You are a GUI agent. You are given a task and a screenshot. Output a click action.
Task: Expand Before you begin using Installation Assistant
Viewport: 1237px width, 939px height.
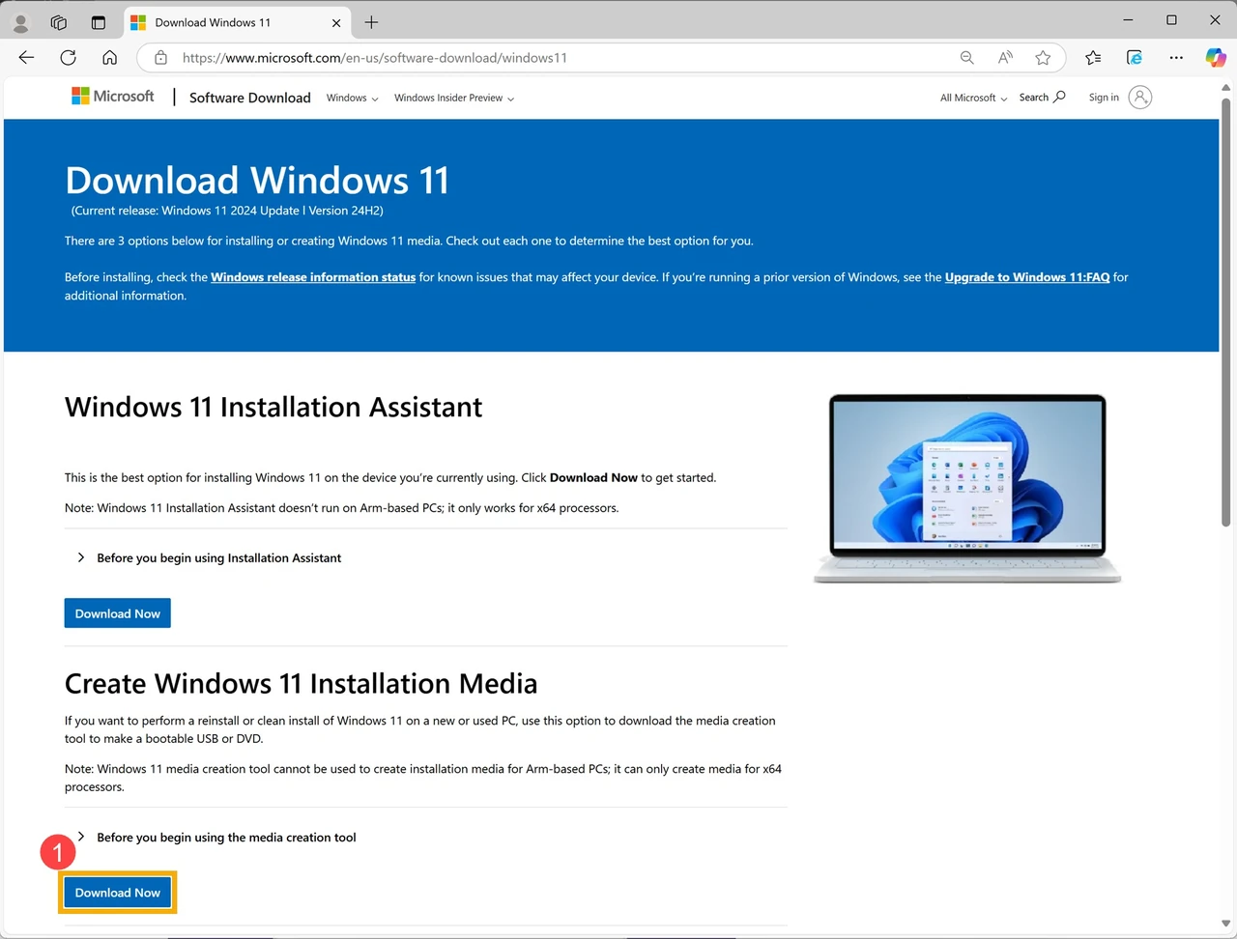pyautogui.click(x=209, y=558)
